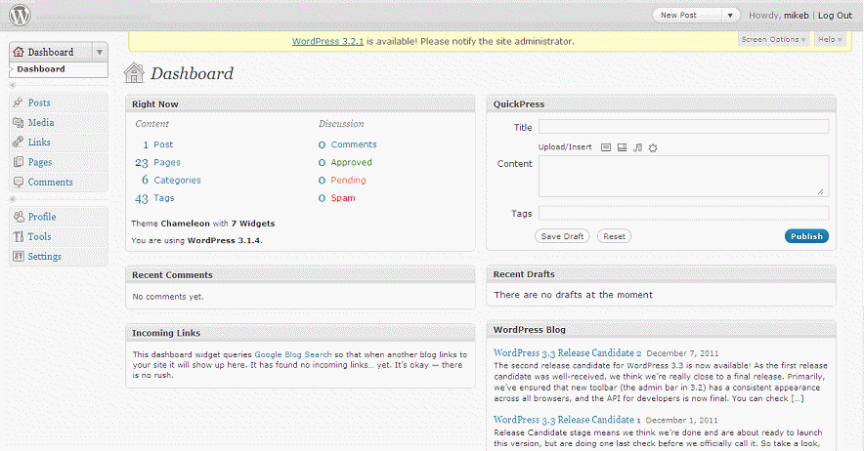Viewport: 864px width, 451px height.
Task: Click the Reset button in QuickPress
Action: [614, 236]
